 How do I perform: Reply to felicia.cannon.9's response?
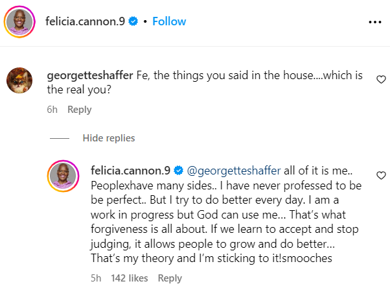pos(170,279)
